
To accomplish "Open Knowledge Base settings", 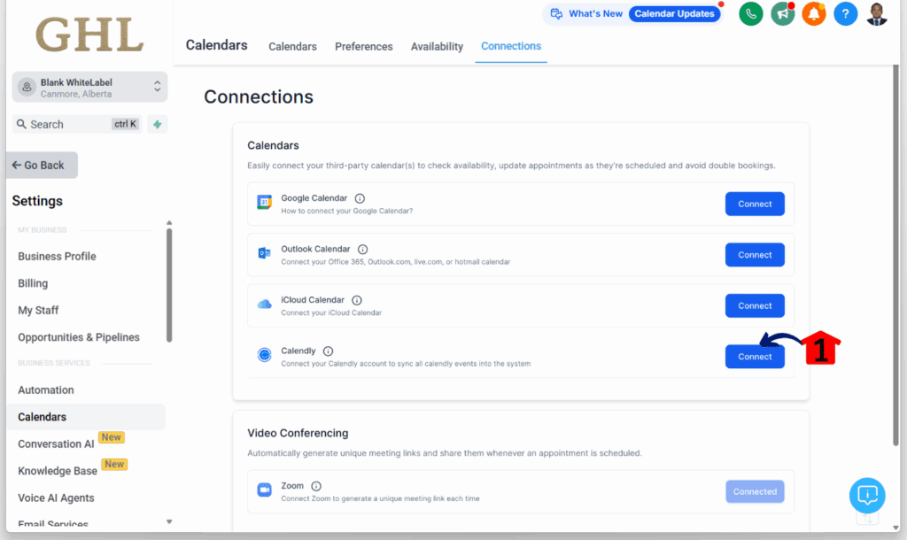I will pyautogui.click(x=58, y=471).
